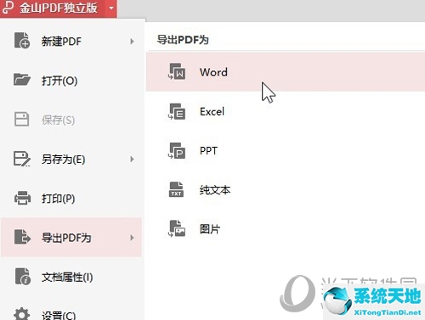Choose 打开(O) from the file menu
Image resolution: width=425 pixels, height=320 pixels.
pos(71,81)
